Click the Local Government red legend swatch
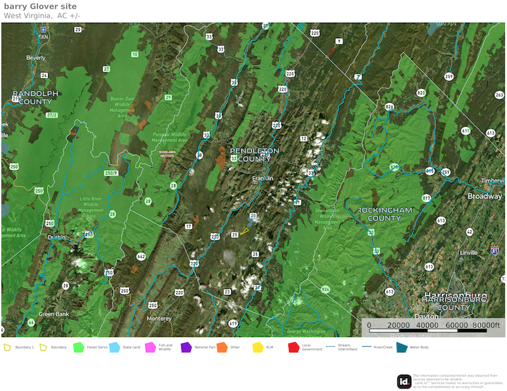This screenshot has height=391, width=507. 293,347
